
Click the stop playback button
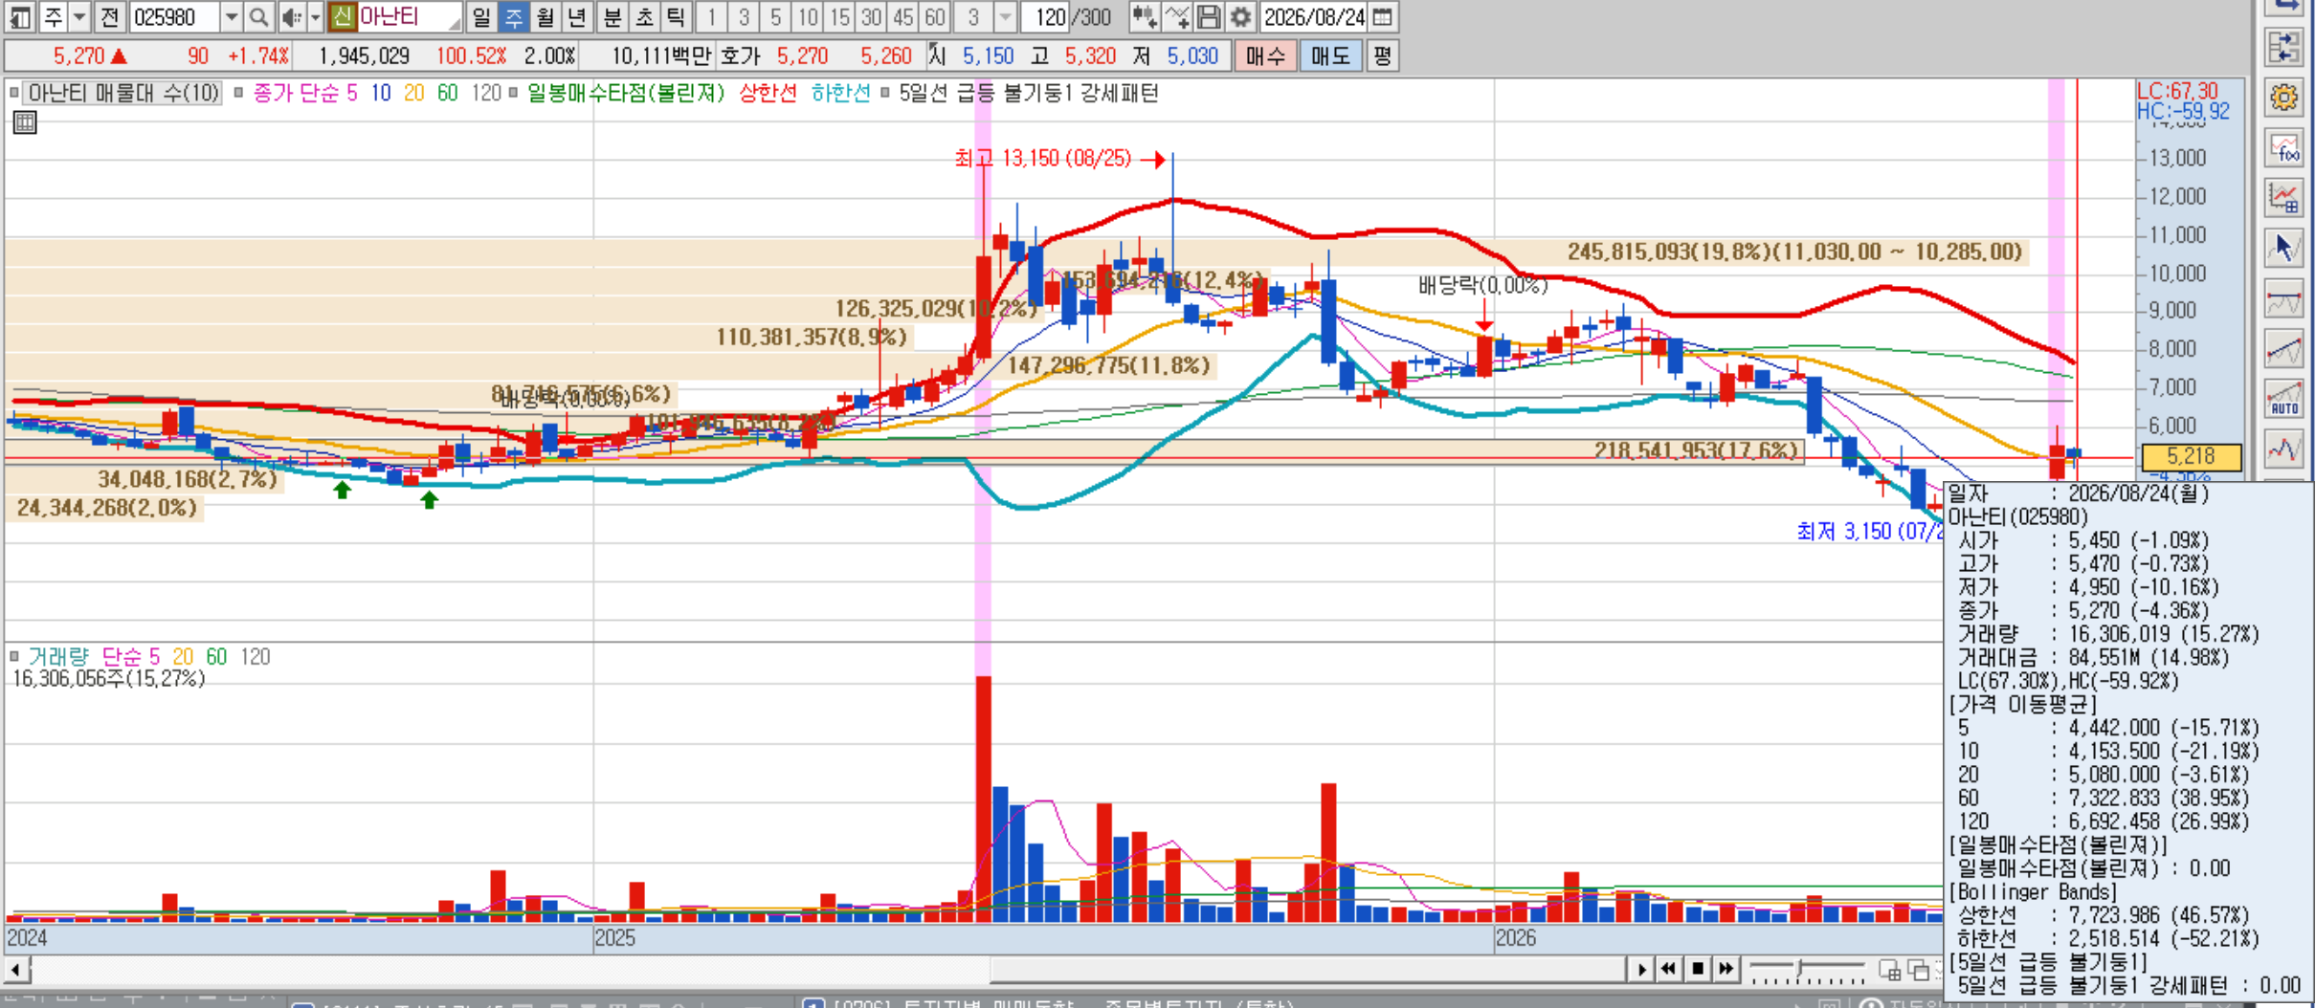[x=1698, y=970]
